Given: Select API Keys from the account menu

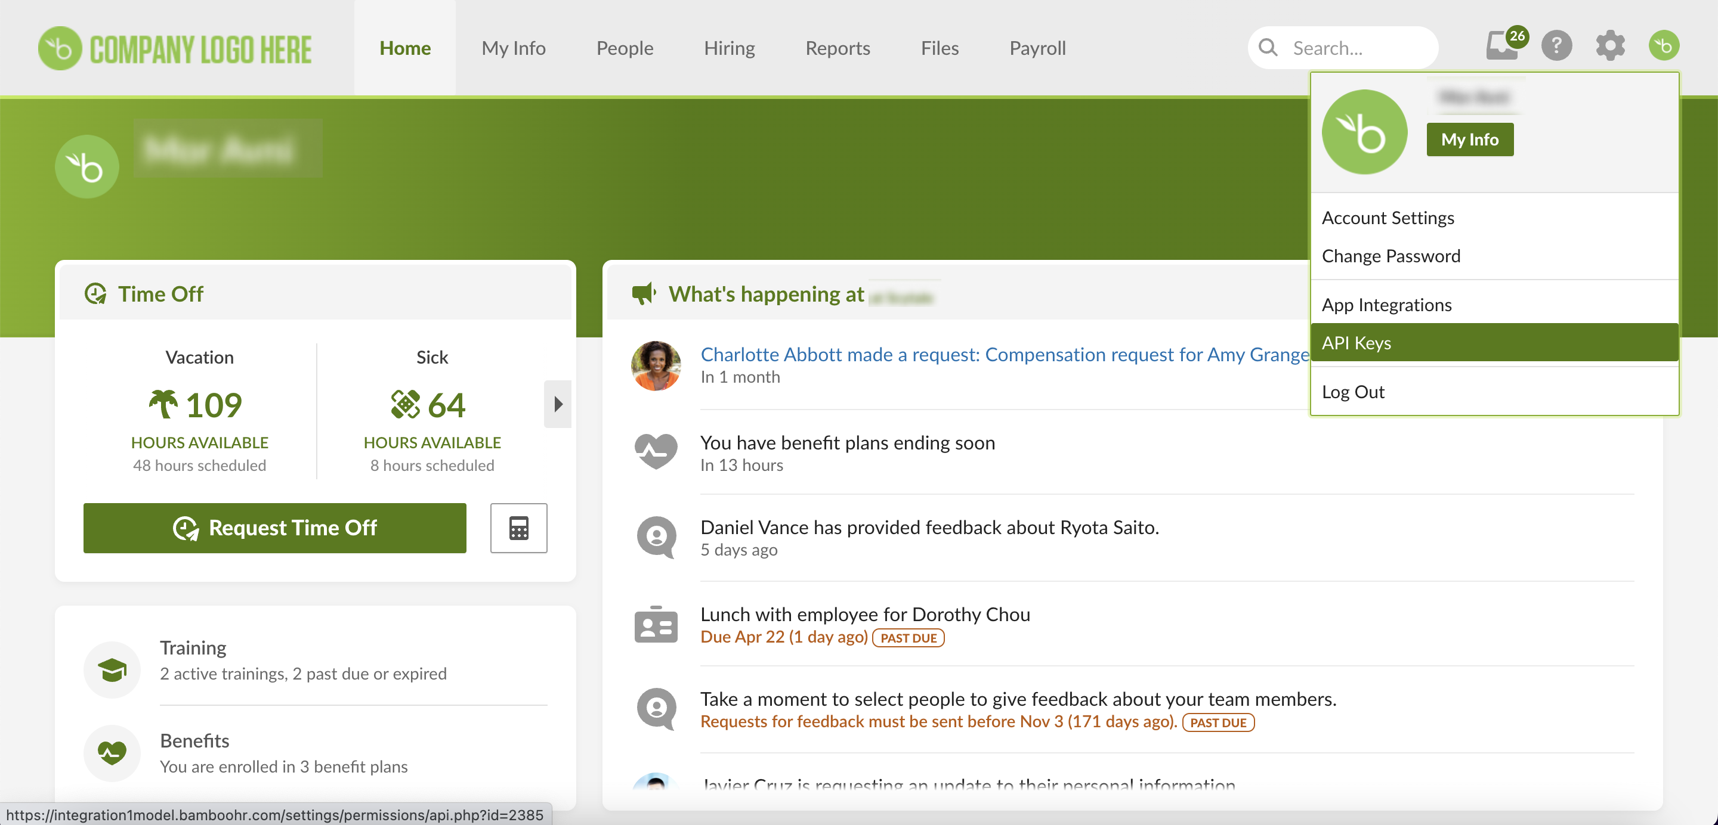Looking at the screenshot, I should point(1356,342).
